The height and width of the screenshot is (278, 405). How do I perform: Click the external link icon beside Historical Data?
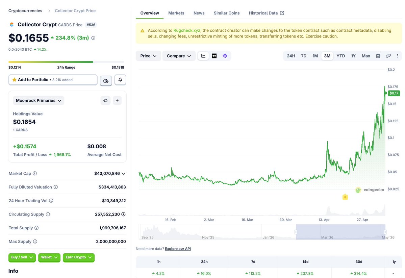[x=282, y=13]
